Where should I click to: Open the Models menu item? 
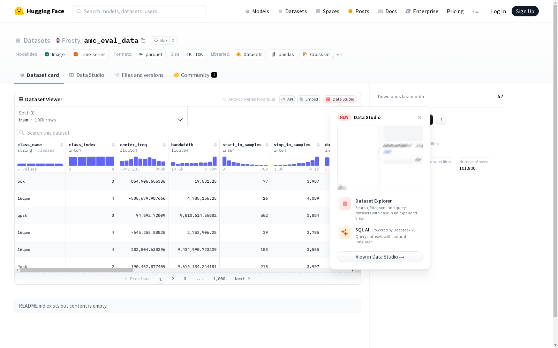pos(257,11)
